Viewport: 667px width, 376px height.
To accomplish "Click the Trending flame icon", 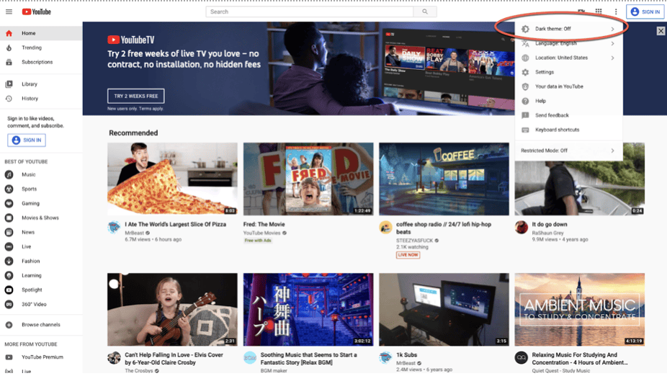I will point(9,48).
